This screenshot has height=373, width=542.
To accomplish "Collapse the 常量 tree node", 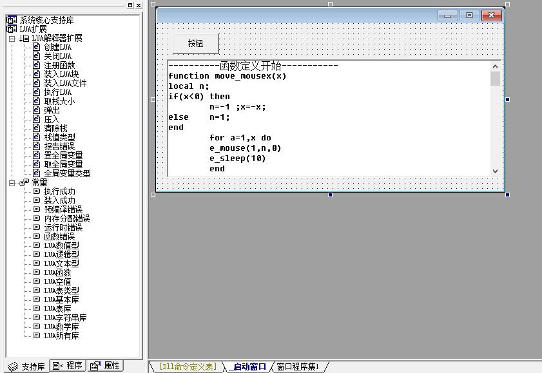I will coord(12,183).
